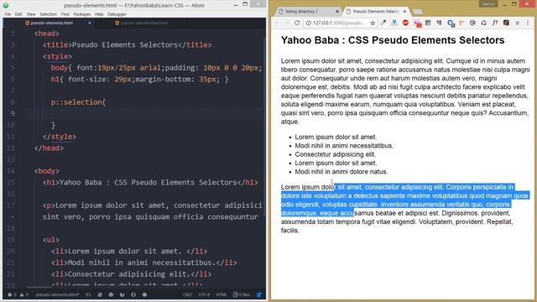
Task: Click the closing style tag on line 11
Action: click(60, 137)
